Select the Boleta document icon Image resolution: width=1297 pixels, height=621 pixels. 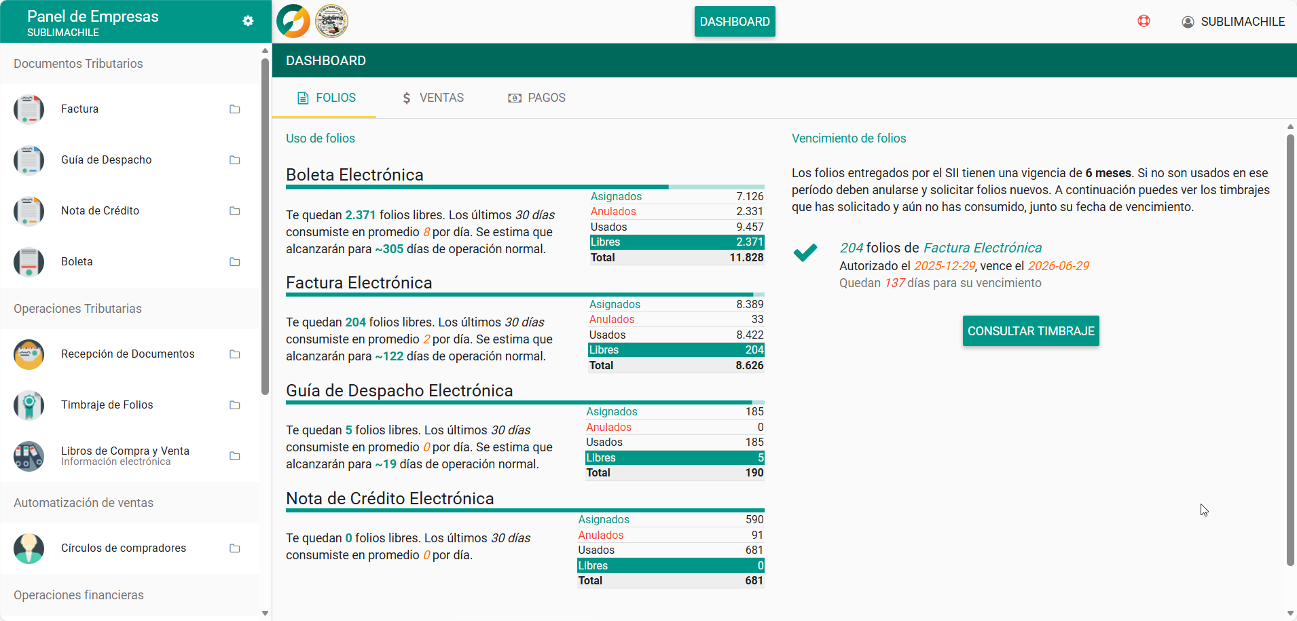pos(29,261)
